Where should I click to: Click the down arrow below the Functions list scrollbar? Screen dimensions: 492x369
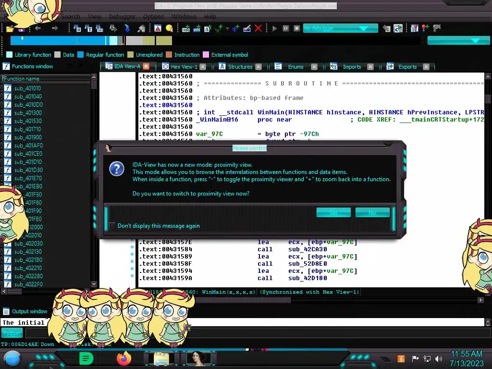pos(94,284)
